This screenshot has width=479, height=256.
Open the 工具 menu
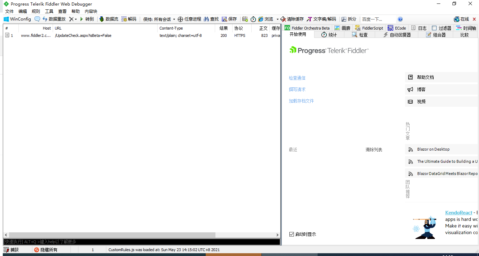(x=49, y=11)
